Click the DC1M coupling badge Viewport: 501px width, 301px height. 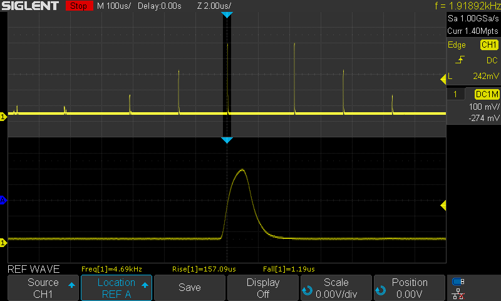click(487, 94)
